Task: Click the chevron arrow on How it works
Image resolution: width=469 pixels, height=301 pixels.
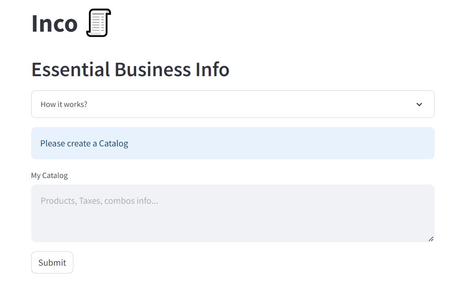Action: [x=419, y=105]
